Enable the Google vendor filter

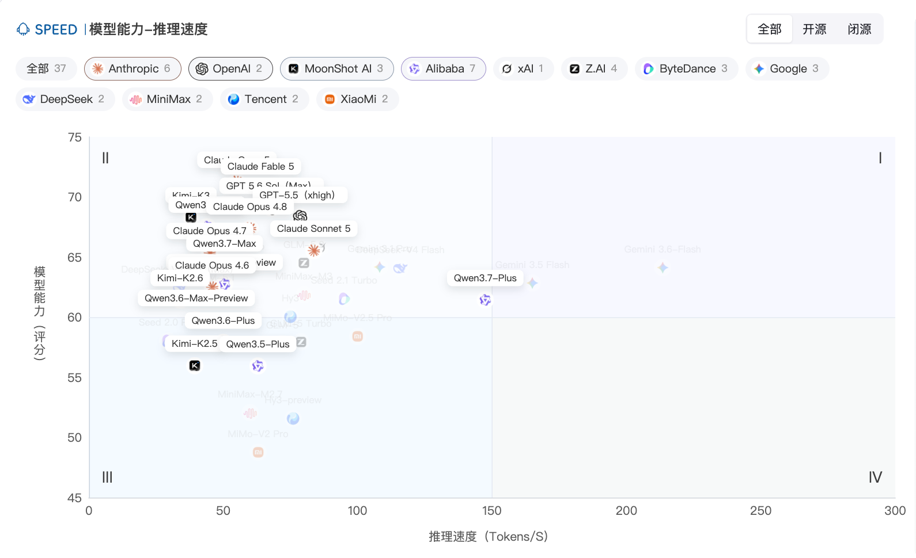(x=787, y=68)
